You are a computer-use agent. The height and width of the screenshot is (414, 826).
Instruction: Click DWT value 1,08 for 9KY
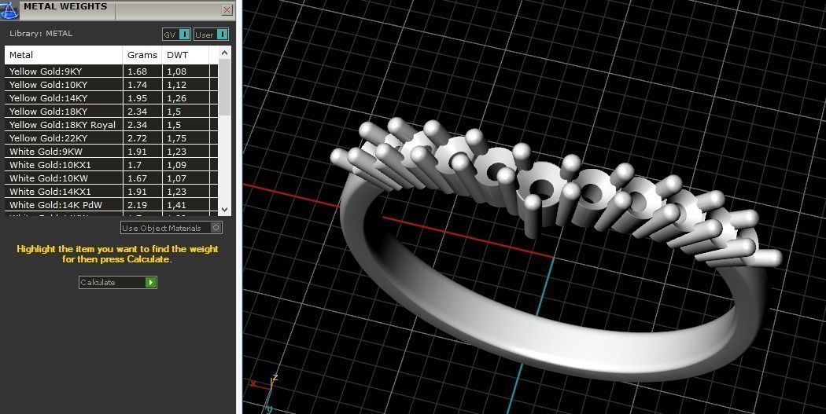point(176,71)
